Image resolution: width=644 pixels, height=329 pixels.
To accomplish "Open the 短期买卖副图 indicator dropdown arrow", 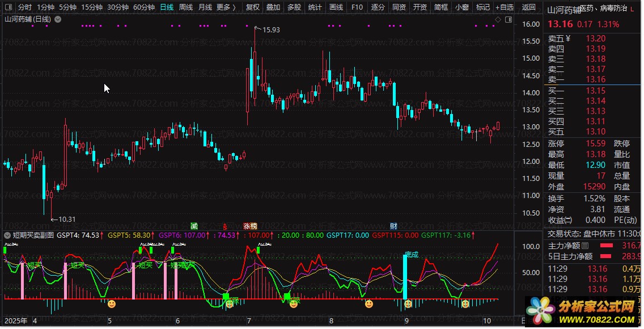I will (x=7, y=235).
